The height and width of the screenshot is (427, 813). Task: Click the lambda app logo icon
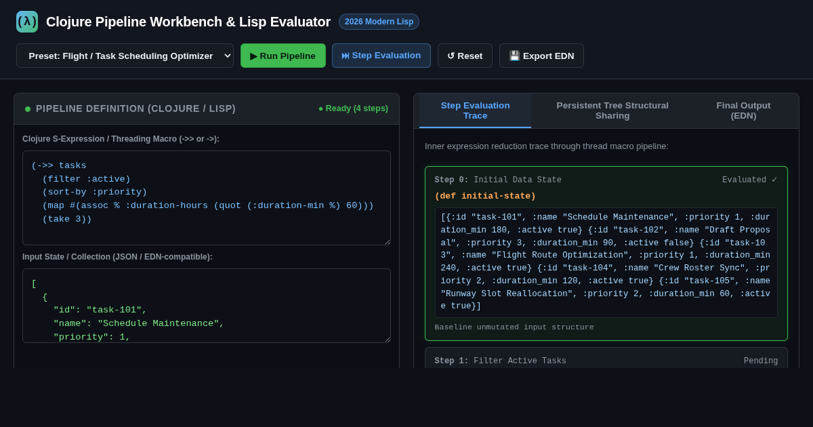[x=27, y=22]
